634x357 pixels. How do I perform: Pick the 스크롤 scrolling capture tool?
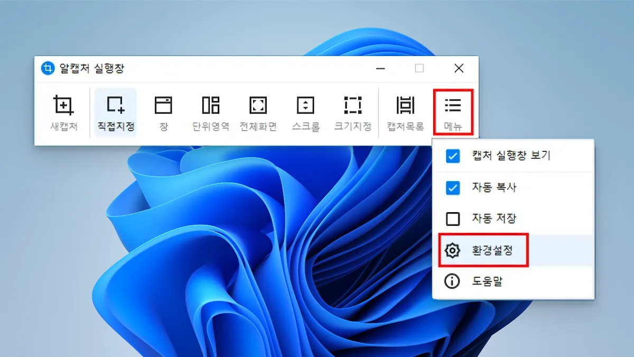(305, 112)
